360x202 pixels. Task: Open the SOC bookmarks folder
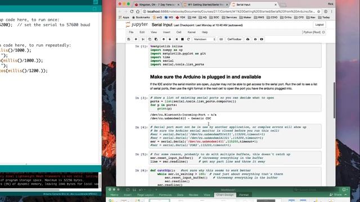[214, 17]
